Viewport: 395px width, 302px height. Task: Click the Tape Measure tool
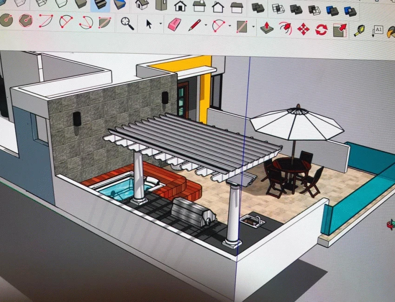(x=359, y=31)
